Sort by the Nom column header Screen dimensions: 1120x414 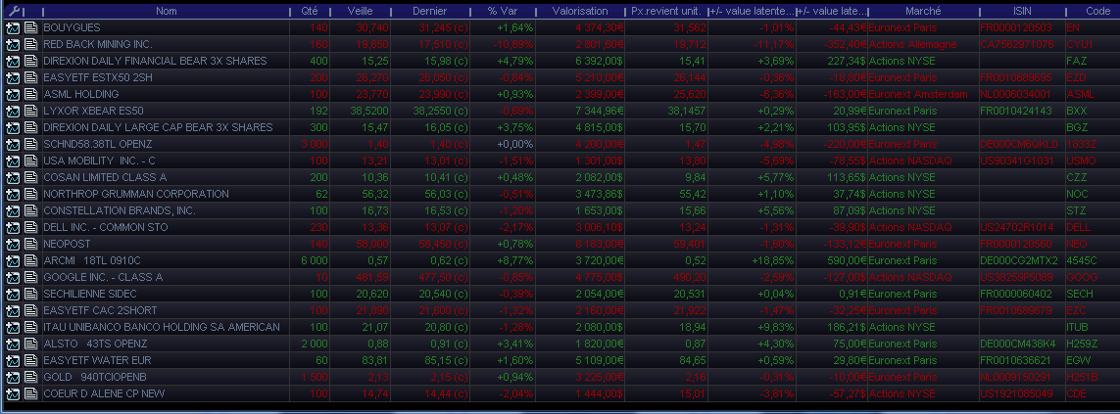tap(167, 12)
